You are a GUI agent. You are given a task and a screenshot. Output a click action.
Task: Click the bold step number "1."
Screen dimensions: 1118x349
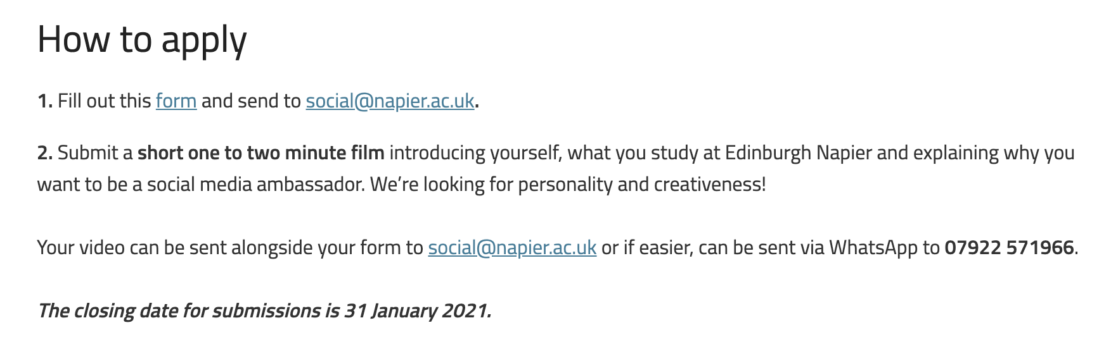click(x=45, y=101)
